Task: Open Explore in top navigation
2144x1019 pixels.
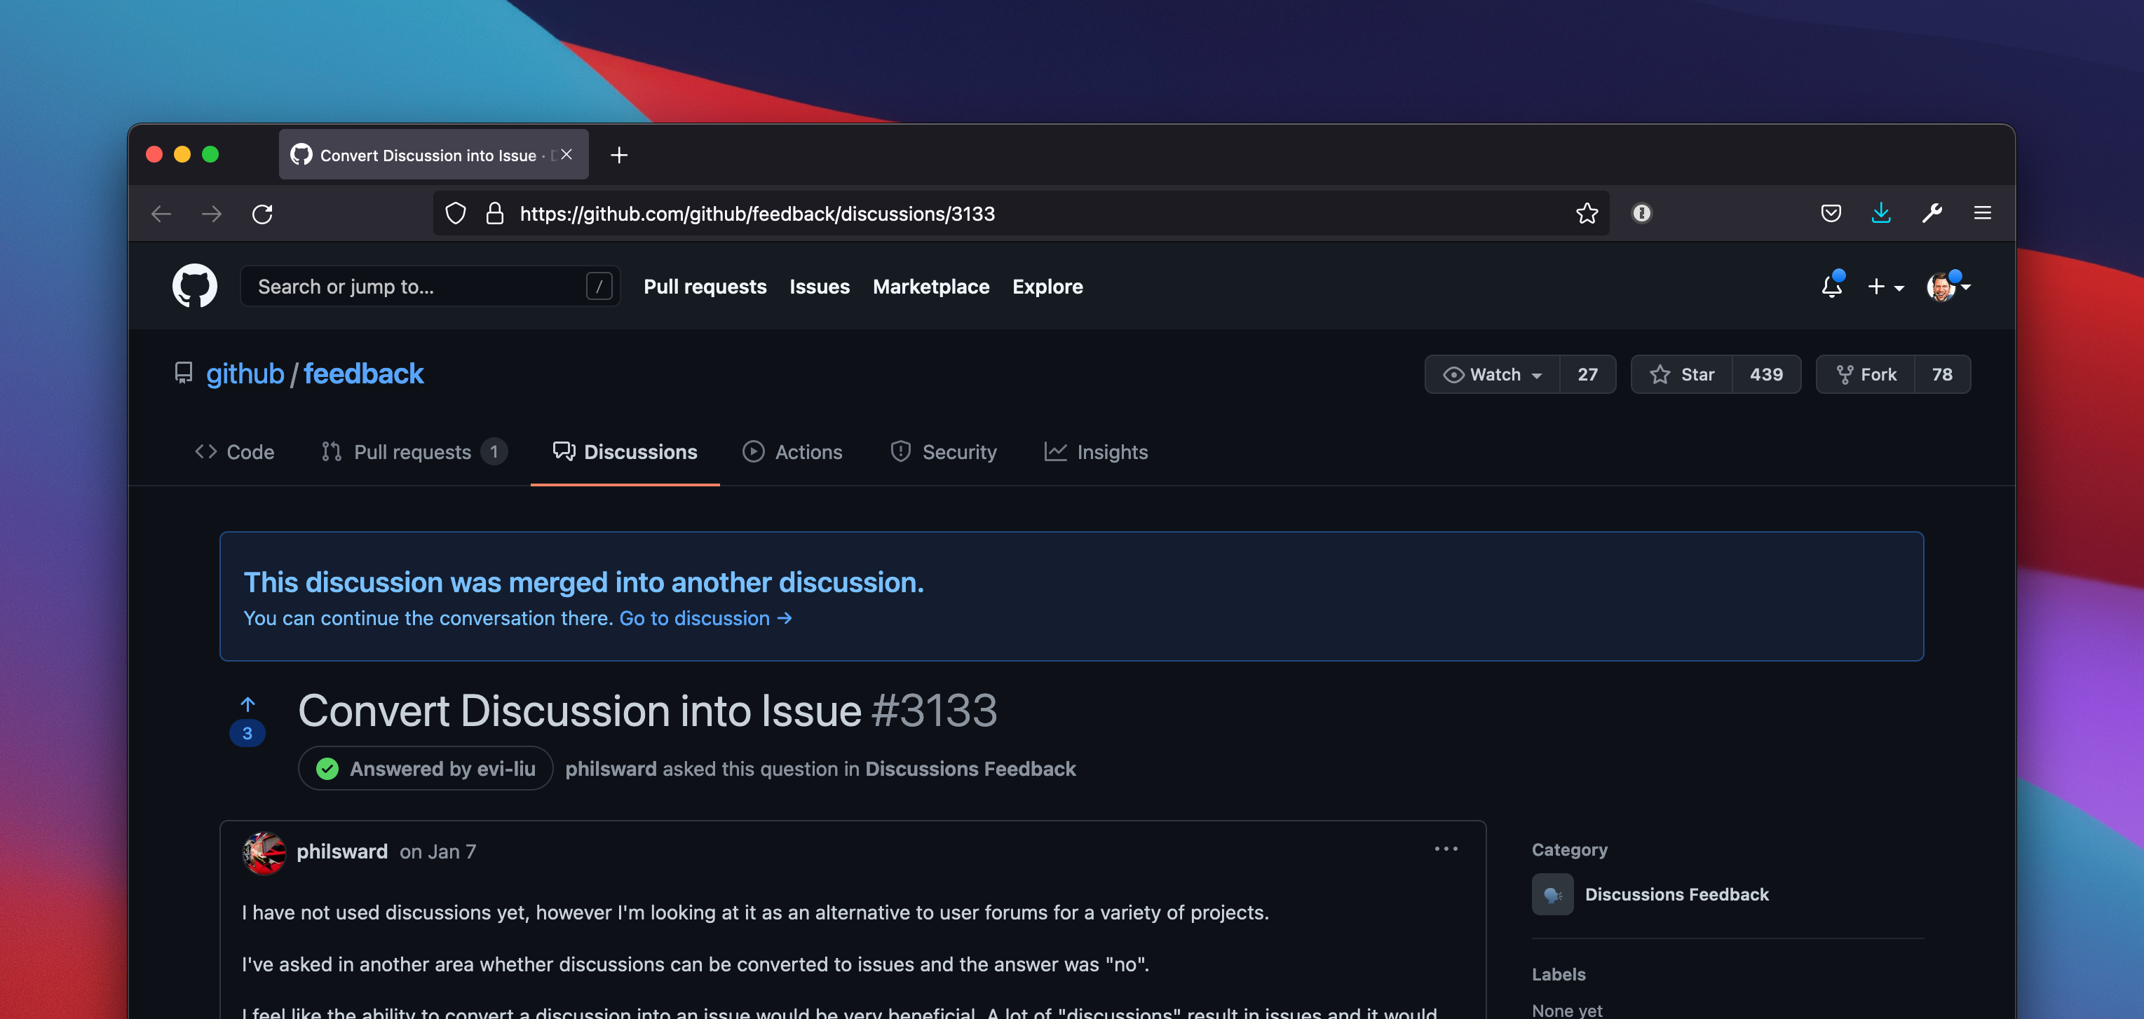Action: (x=1047, y=286)
